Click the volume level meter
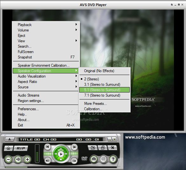This screenshot has width=186, height=170. click(x=37, y=153)
